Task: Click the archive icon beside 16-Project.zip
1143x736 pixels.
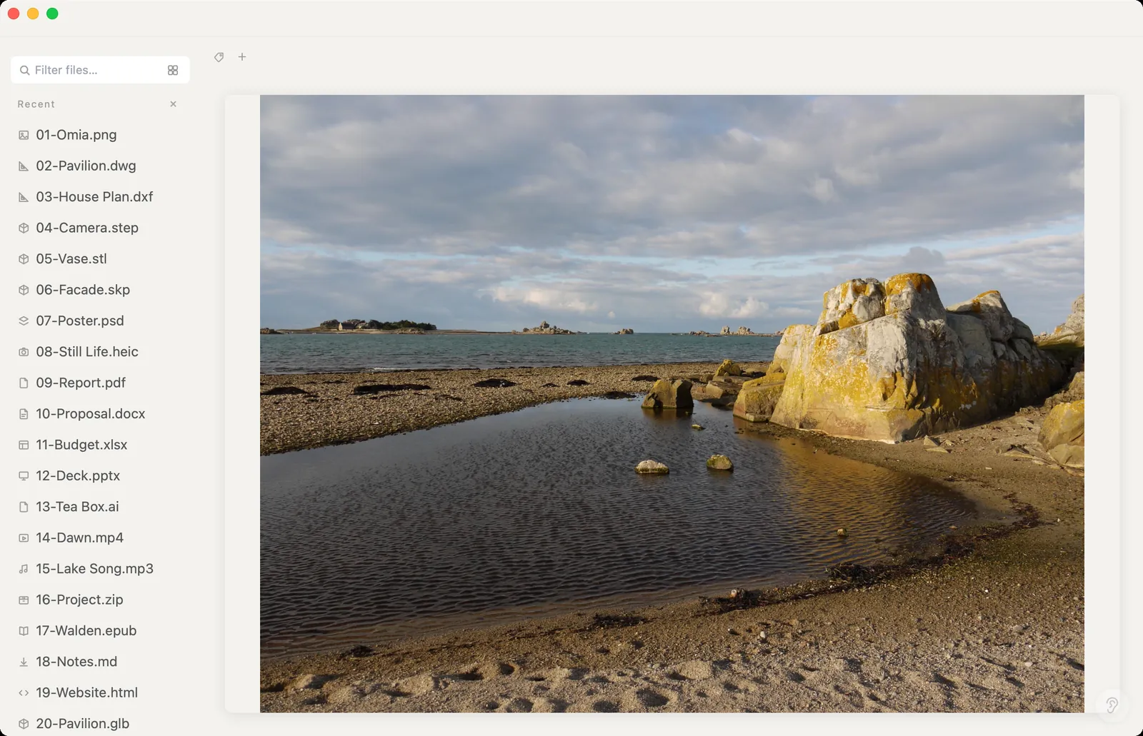Action: [x=24, y=600]
